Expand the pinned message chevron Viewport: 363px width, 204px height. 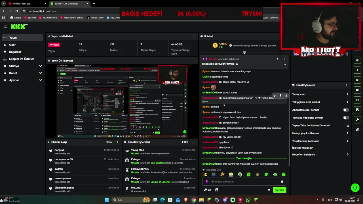coord(285,65)
